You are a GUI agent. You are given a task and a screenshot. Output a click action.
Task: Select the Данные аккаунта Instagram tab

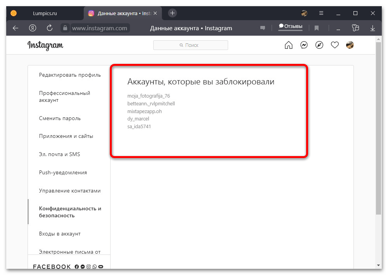pos(123,13)
